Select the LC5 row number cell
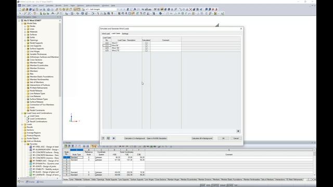The width and height of the screenshot is (333, 187). point(107,51)
